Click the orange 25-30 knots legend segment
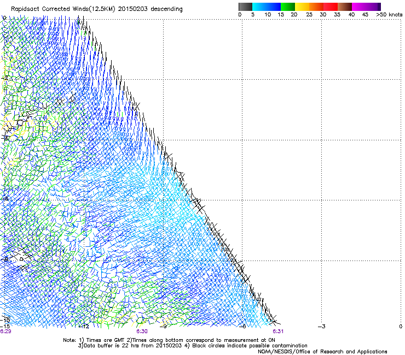Image resolution: width=405 pixels, height=355 pixels. coord(316,7)
